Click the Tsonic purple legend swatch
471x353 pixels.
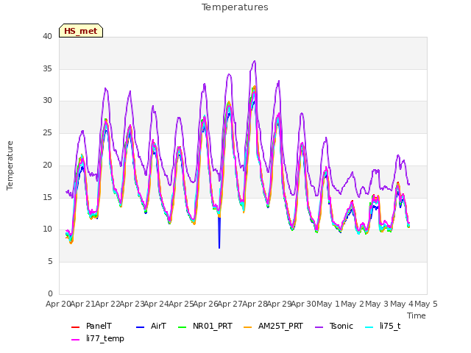(x=319, y=327)
